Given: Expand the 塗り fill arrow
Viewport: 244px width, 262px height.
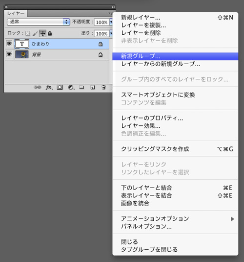Looking at the screenshot, I should click(111, 33).
